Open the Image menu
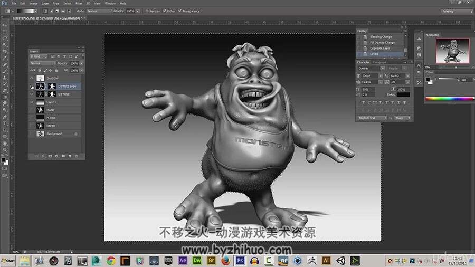Viewport: 475px width, 267px height. point(33,3)
